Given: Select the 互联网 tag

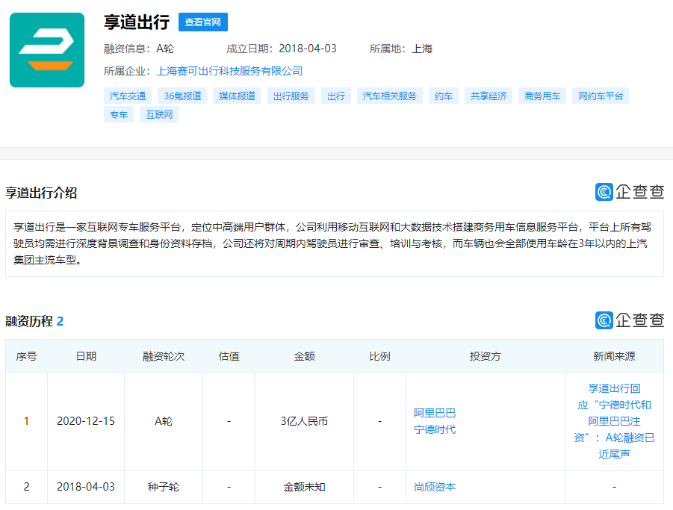Looking at the screenshot, I should pyautogui.click(x=158, y=115).
